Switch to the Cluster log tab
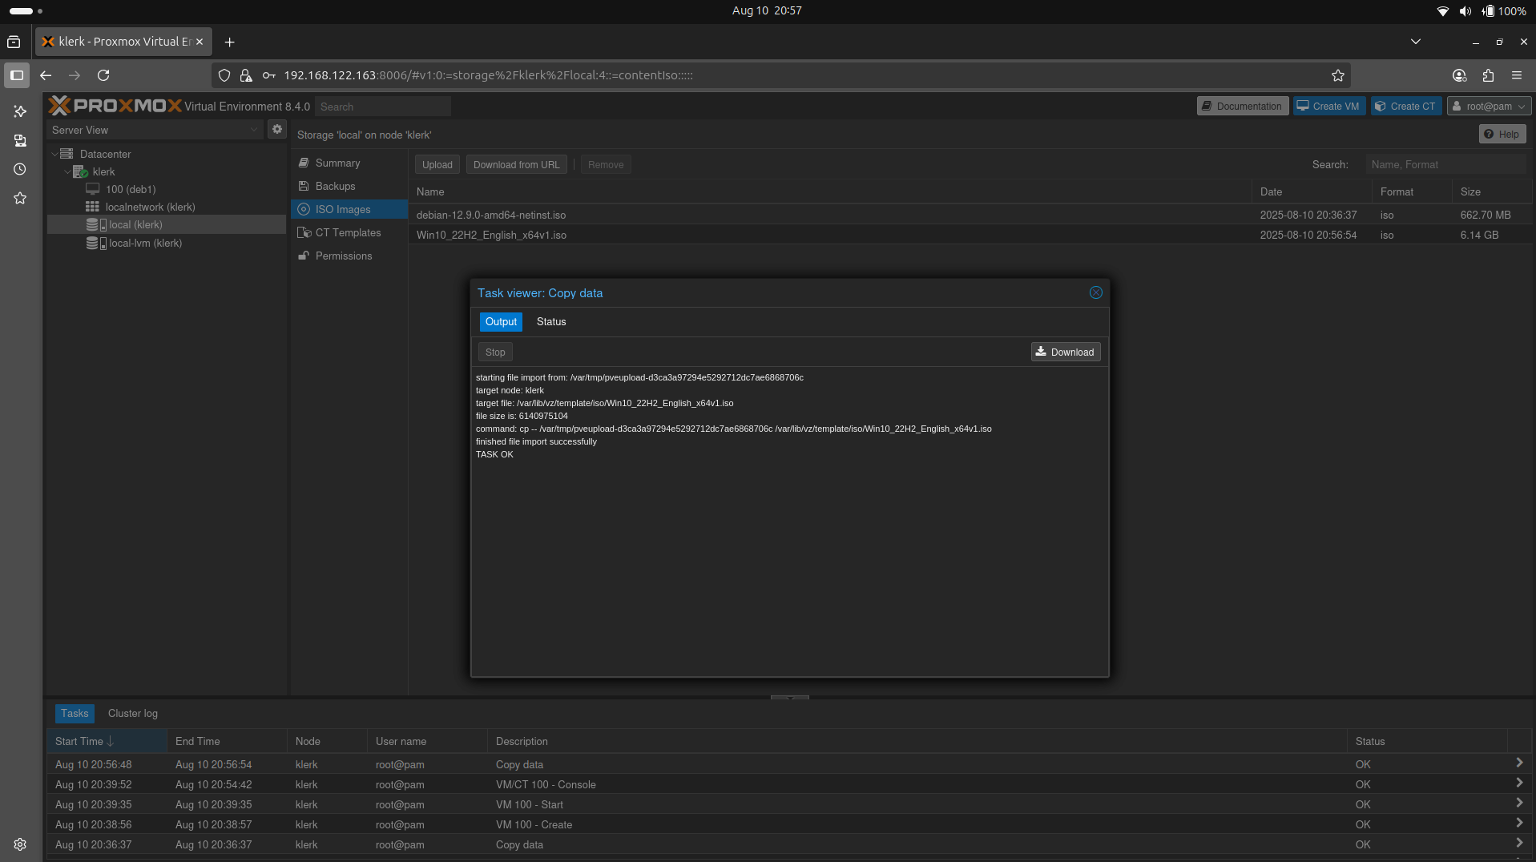This screenshot has width=1536, height=862. coord(132,713)
